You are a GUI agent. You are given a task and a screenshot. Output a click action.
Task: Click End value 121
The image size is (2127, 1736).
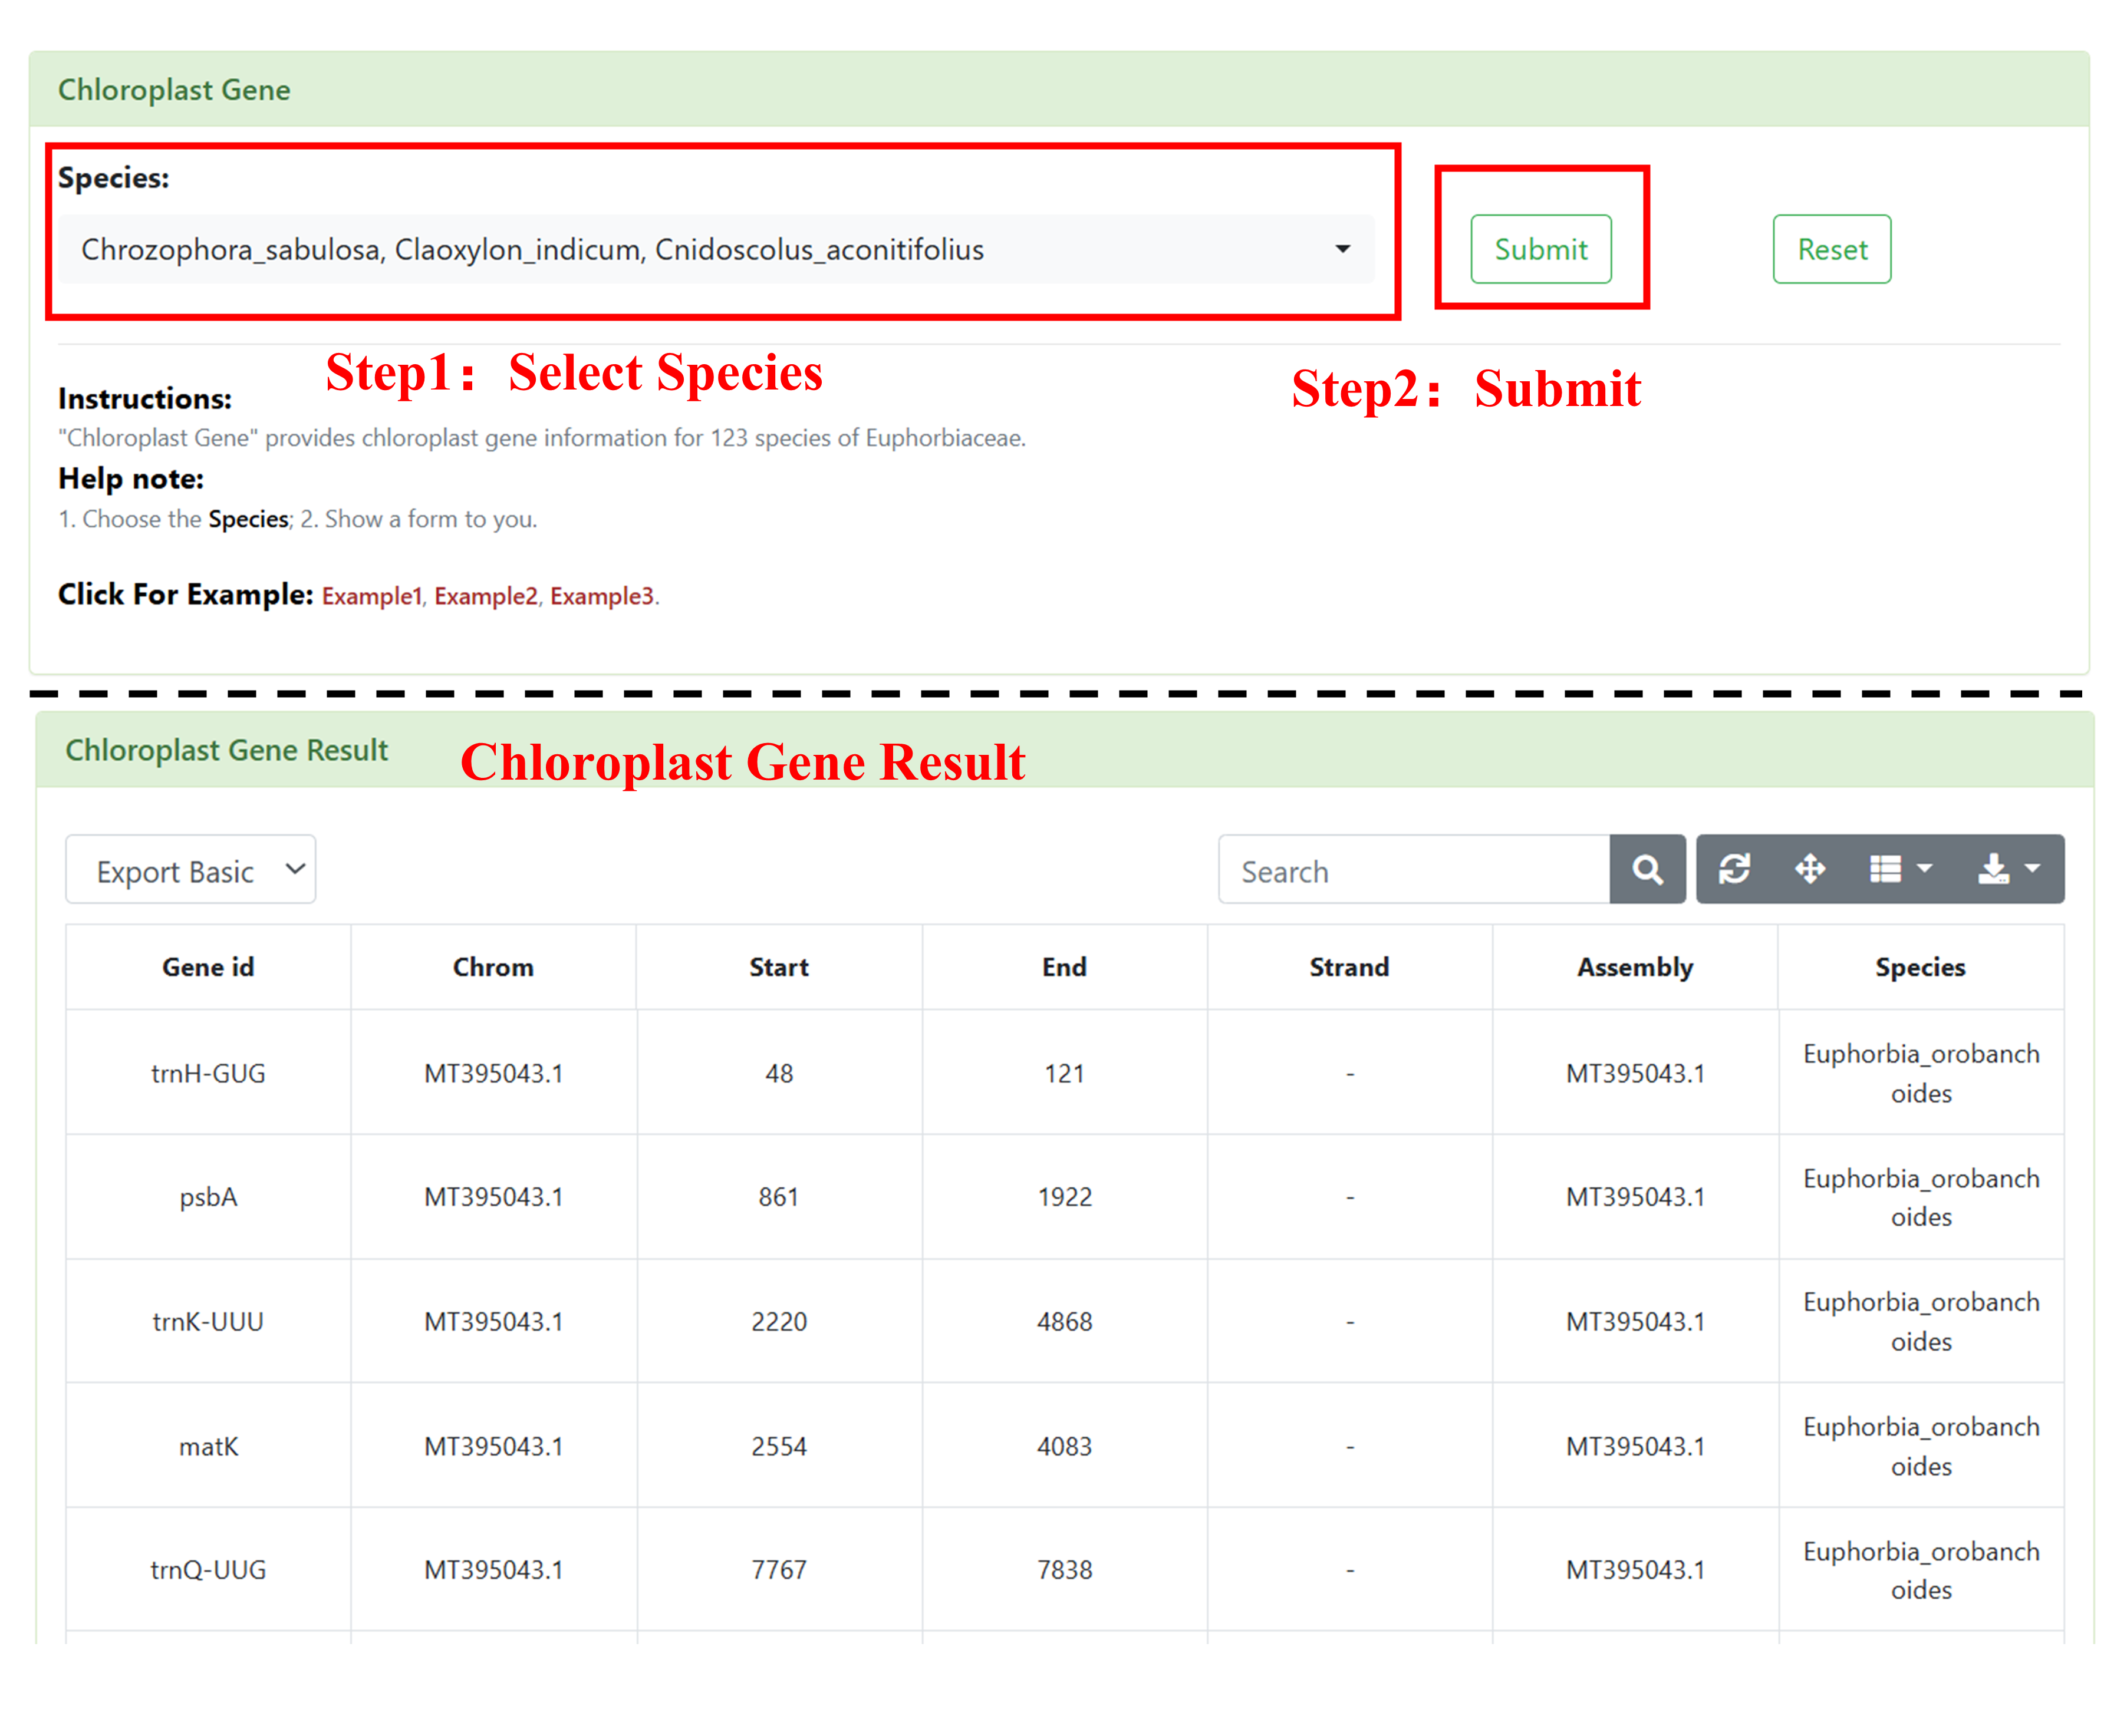[x=1065, y=1073]
